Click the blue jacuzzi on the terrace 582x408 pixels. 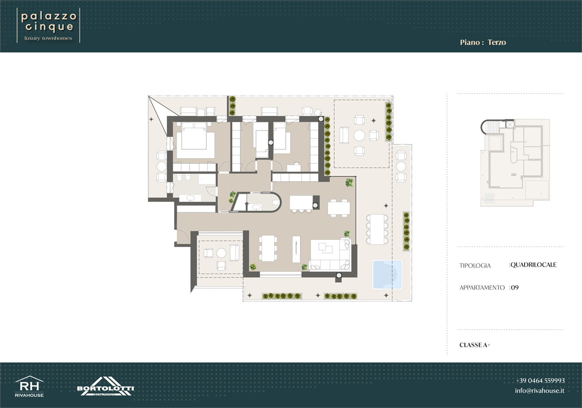coord(387,274)
